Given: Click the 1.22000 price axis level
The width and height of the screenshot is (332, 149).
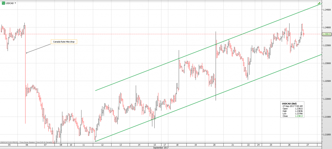Looking at the screenshot, I should coord(326,99).
